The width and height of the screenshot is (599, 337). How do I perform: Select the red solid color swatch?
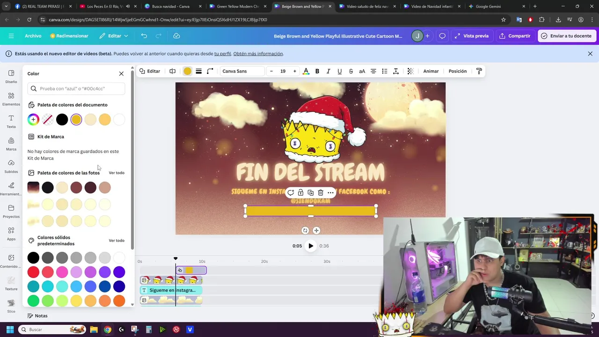pyautogui.click(x=33, y=272)
